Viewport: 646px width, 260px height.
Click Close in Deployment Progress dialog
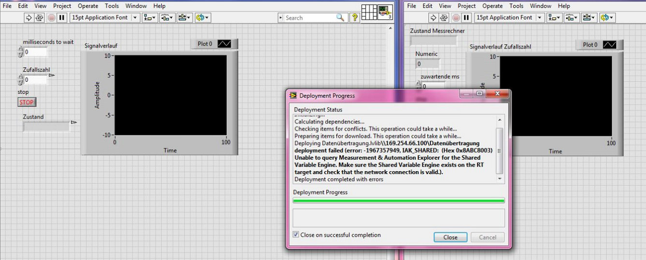450,237
